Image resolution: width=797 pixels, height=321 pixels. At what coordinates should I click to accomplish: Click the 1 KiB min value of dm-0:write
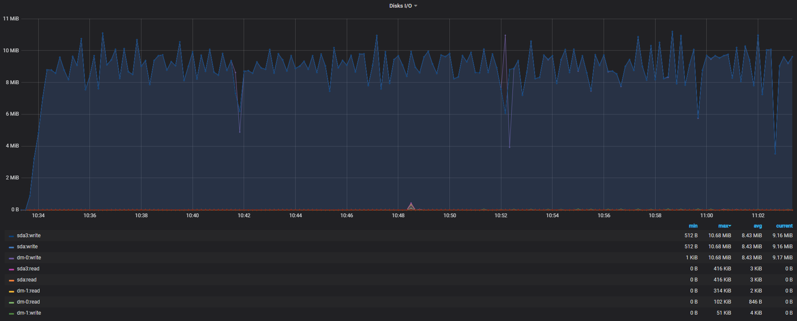(692, 258)
